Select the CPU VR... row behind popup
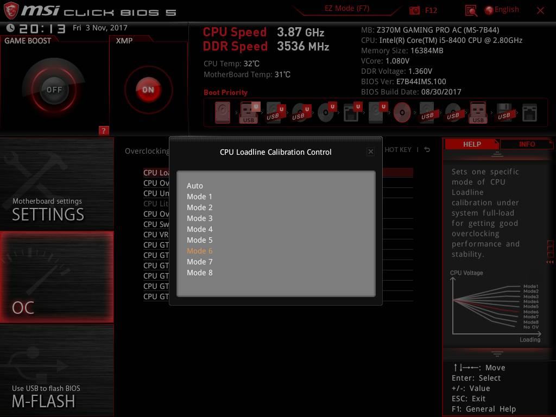This screenshot has width=556, height=417. pos(156,235)
